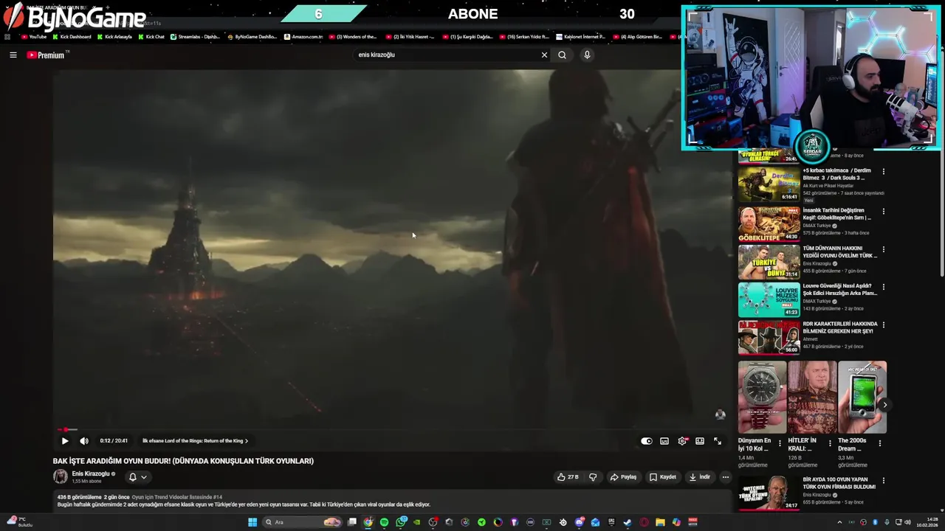Open the Dünyanın En İyi 10 Kol Short
Viewport: 945px width, 531px height.
[x=762, y=397]
